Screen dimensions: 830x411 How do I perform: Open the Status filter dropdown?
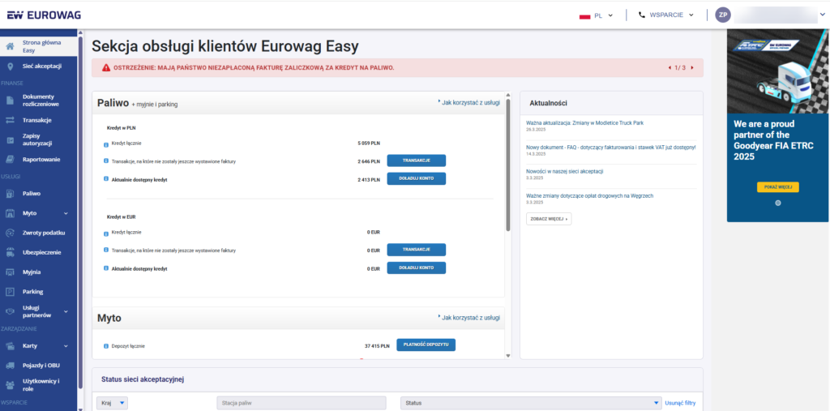[x=531, y=403]
